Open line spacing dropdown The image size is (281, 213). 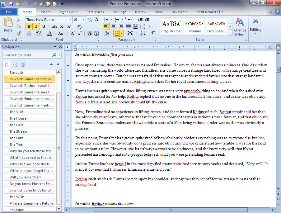tap(147, 26)
